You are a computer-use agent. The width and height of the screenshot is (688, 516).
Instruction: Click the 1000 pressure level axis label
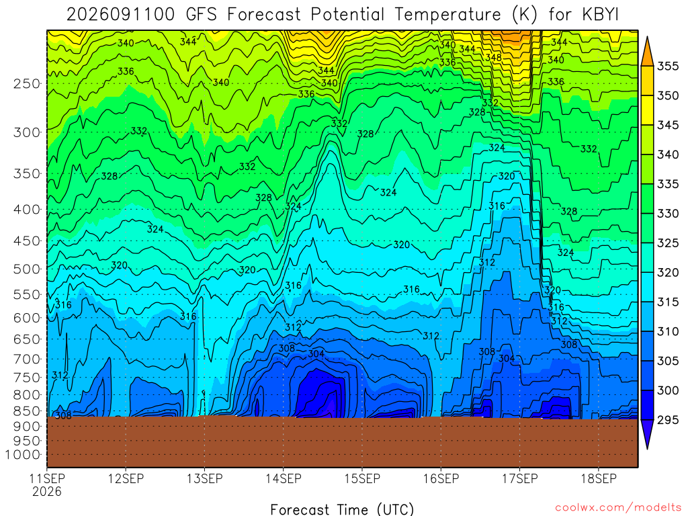24,455
